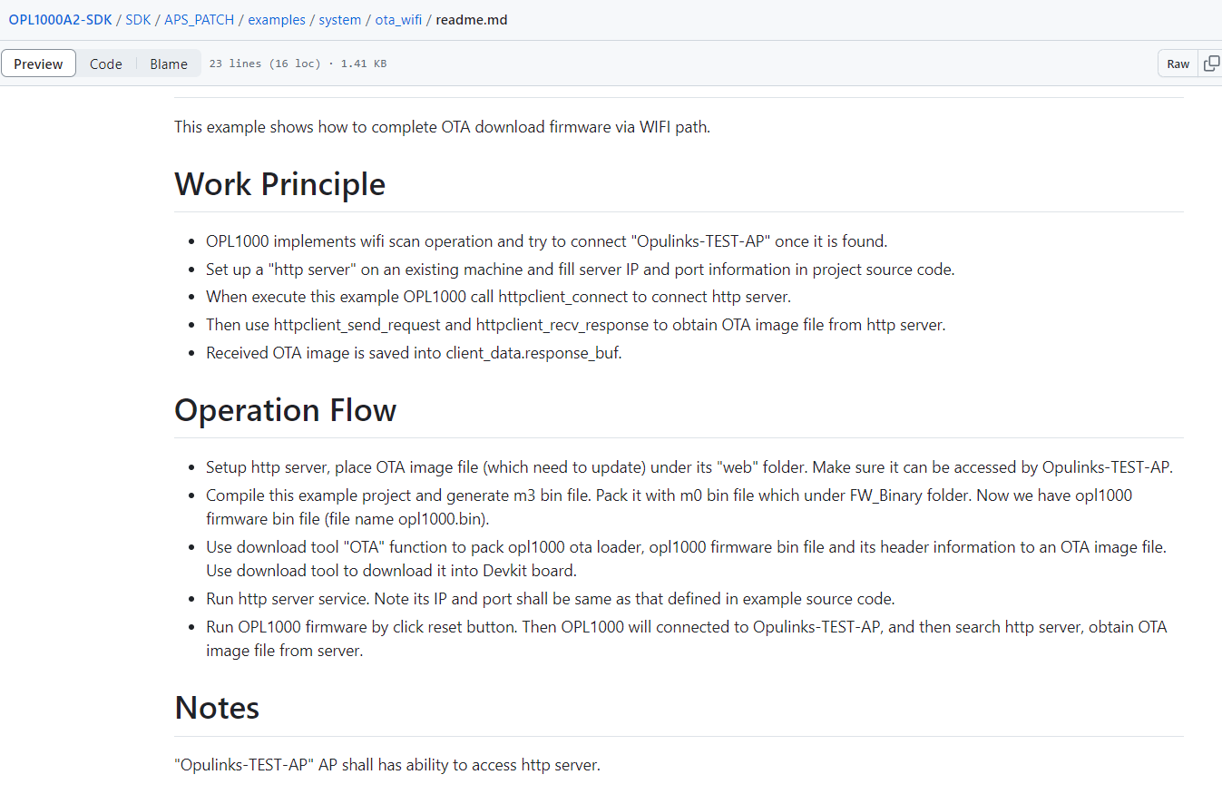1222x804 pixels.
Task: Click bullet 'Set up a "http server"'
Action: pyautogui.click(x=581, y=270)
